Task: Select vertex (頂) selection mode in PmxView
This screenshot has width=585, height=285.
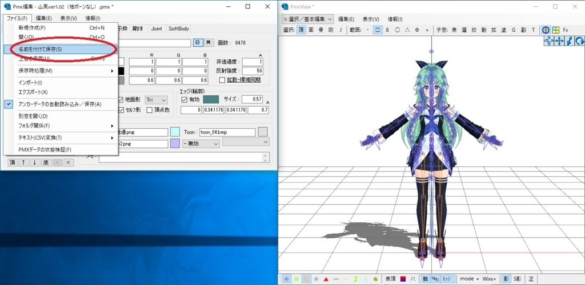Action: [x=300, y=30]
